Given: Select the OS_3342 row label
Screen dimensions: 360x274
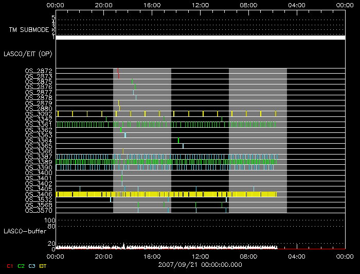Looking at the screenshot, I should click(x=39, y=119).
